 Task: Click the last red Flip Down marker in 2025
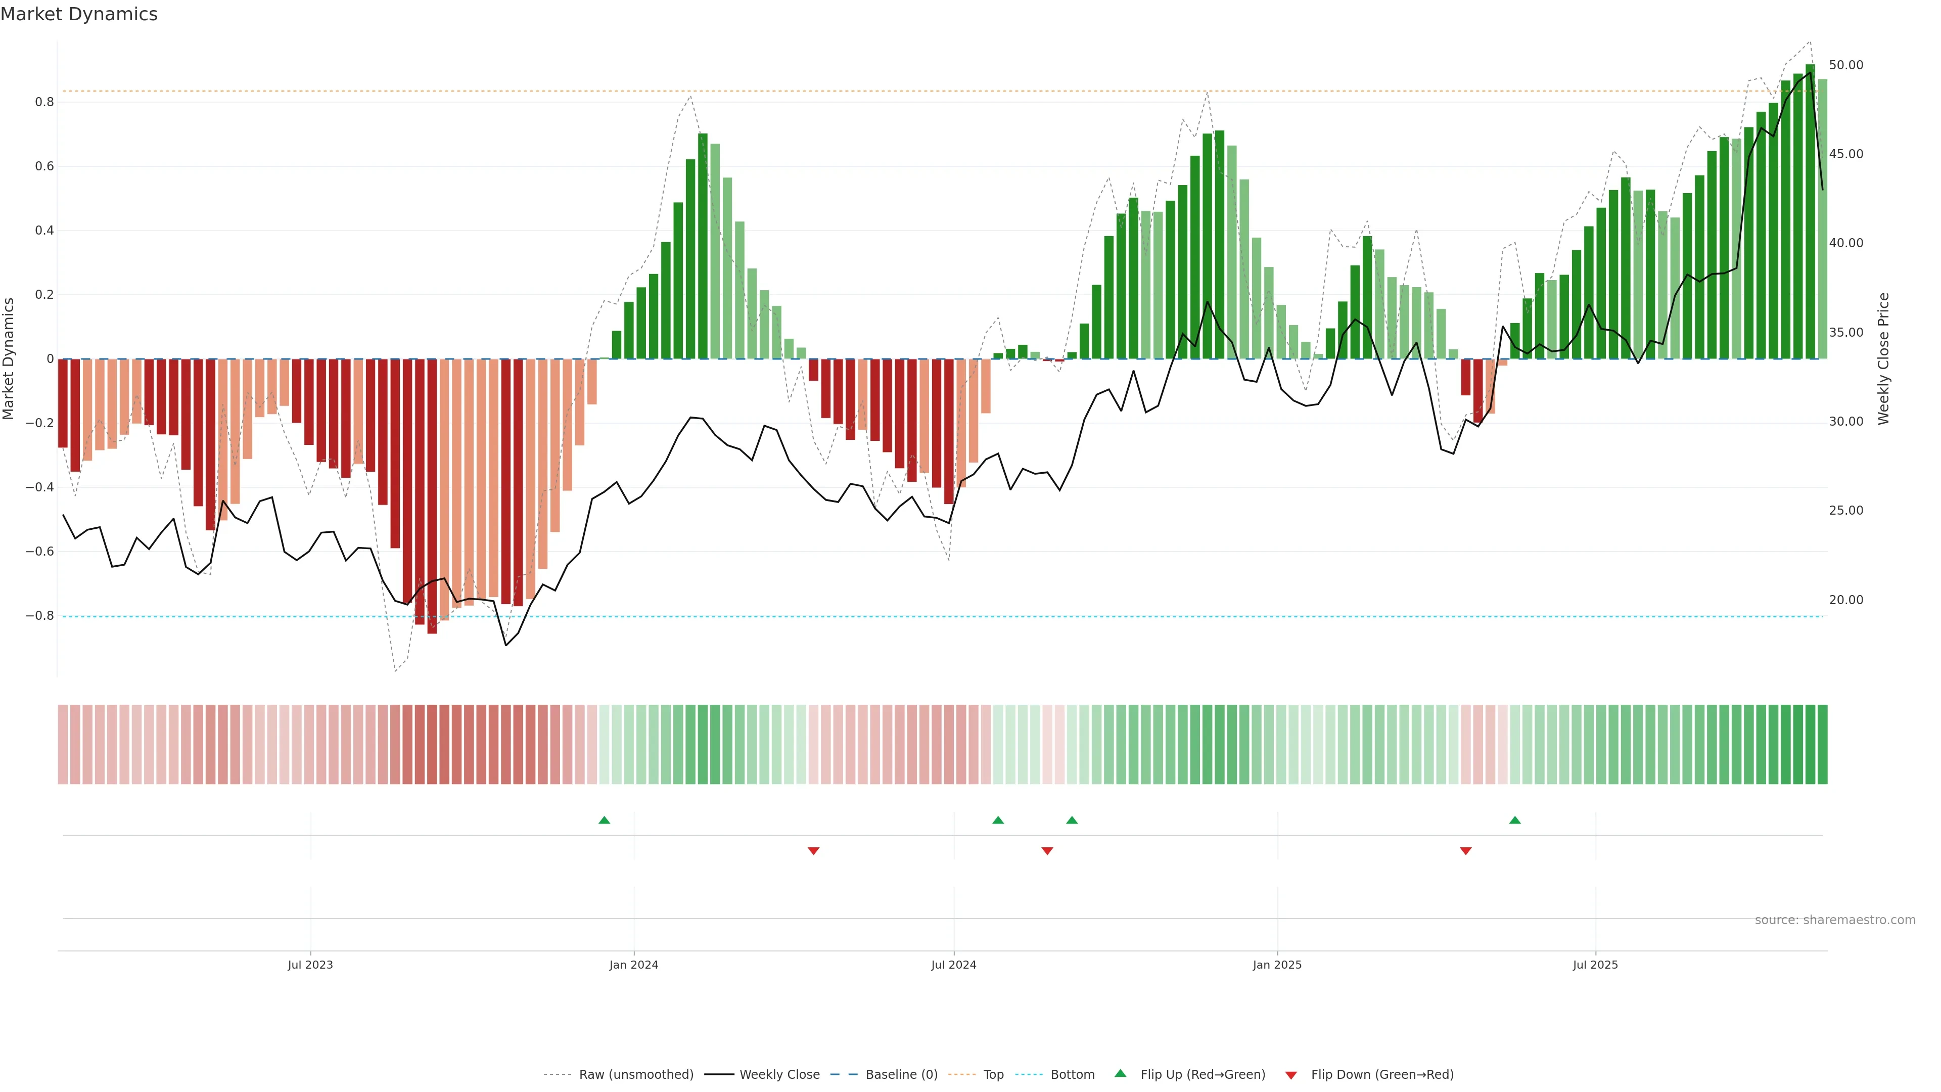[x=1465, y=851]
